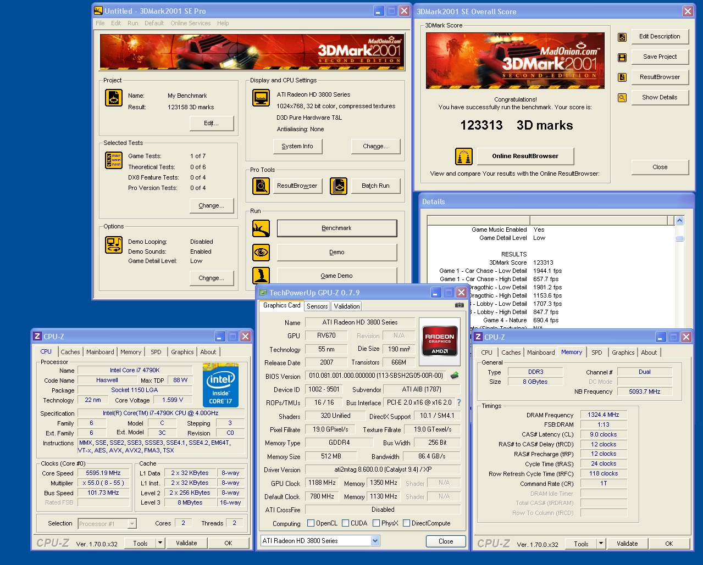Click the DRAM Frequency 1324.4 MHz value
This screenshot has height=565, width=703.
603,415
